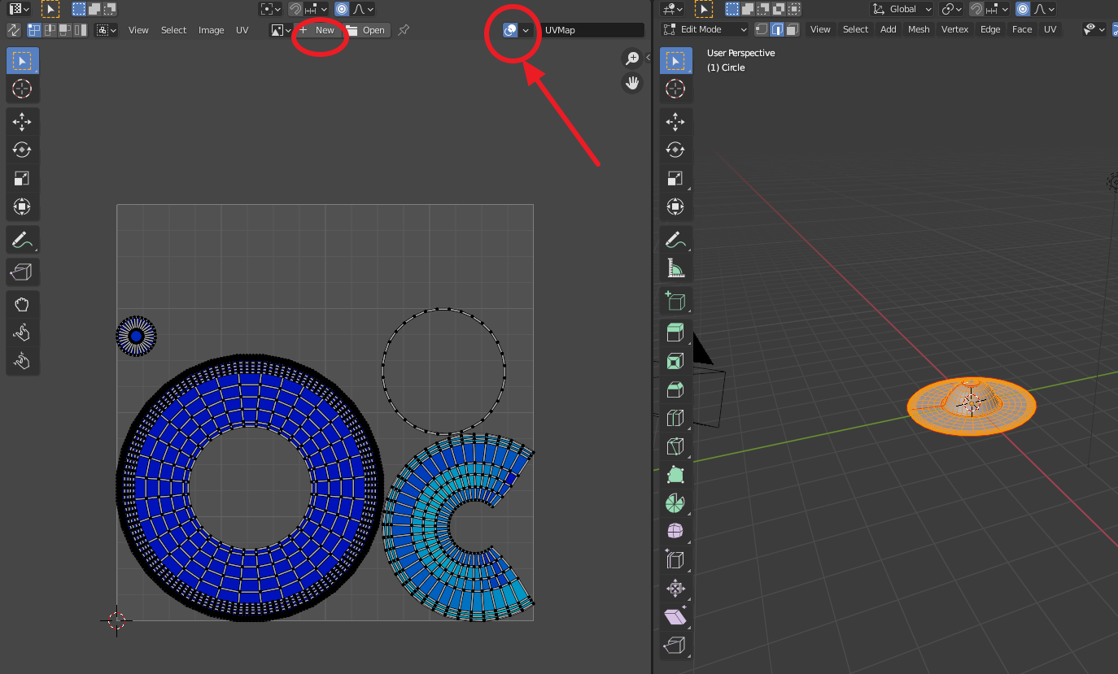
Task: Click the New image button
Action: 317,30
